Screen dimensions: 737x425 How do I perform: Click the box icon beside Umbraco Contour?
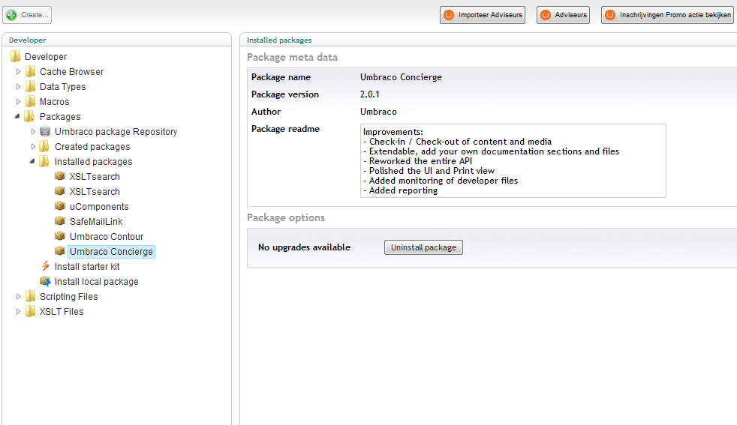tap(60, 236)
